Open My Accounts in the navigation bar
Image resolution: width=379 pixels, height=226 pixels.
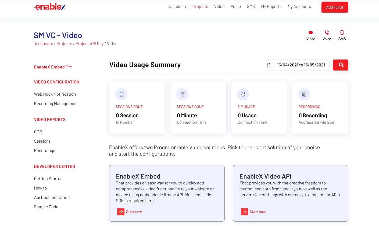point(299,7)
